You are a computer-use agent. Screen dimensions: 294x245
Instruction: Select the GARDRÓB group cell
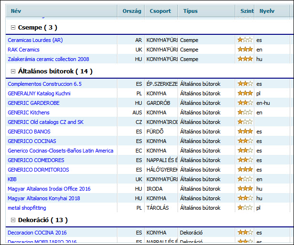(x=161, y=103)
